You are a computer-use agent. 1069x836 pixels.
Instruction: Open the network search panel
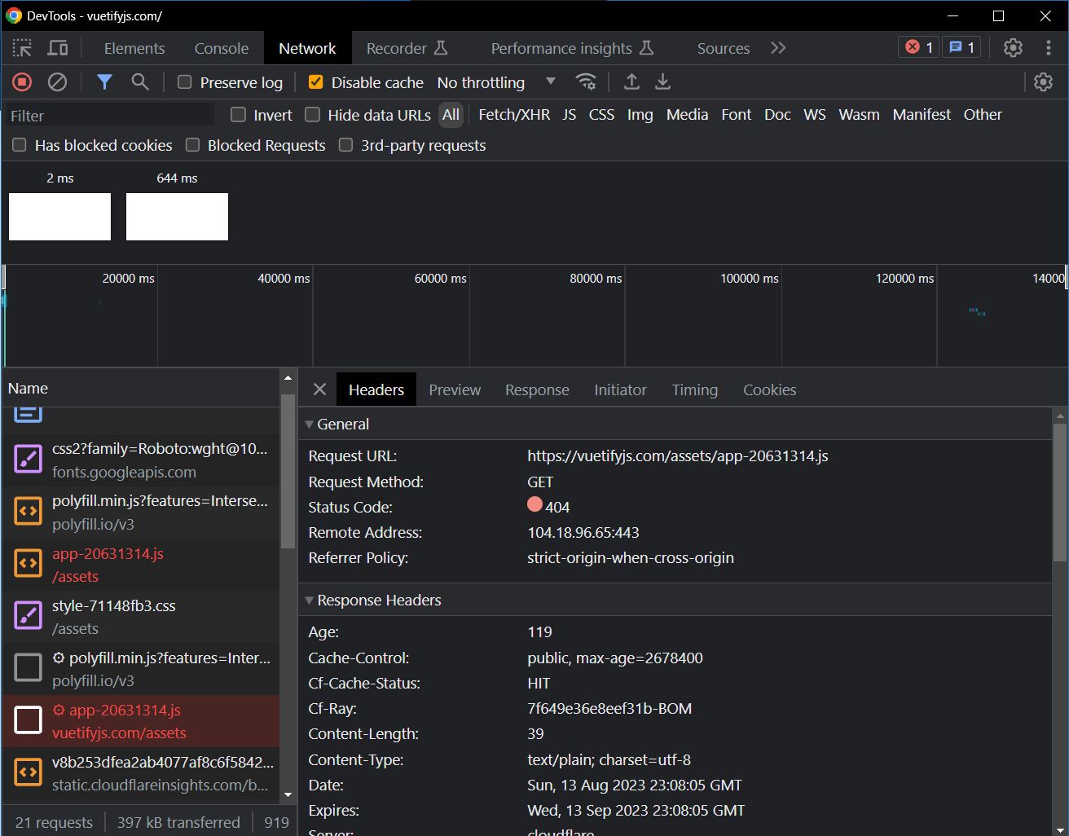point(139,81)
